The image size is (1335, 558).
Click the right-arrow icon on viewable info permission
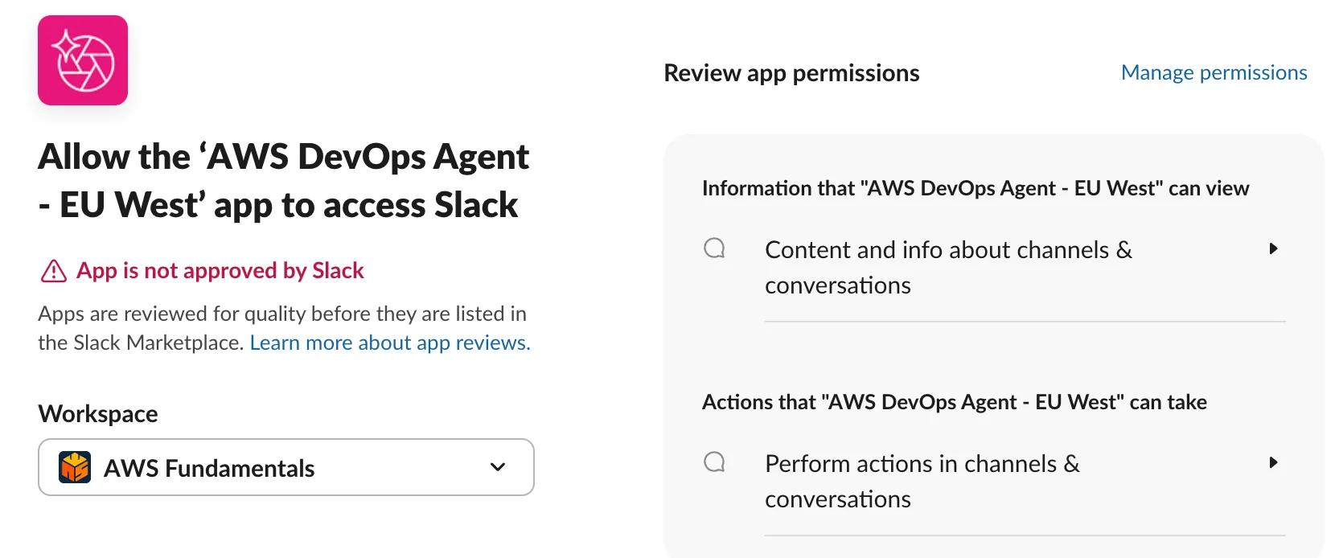point(1273,249)
